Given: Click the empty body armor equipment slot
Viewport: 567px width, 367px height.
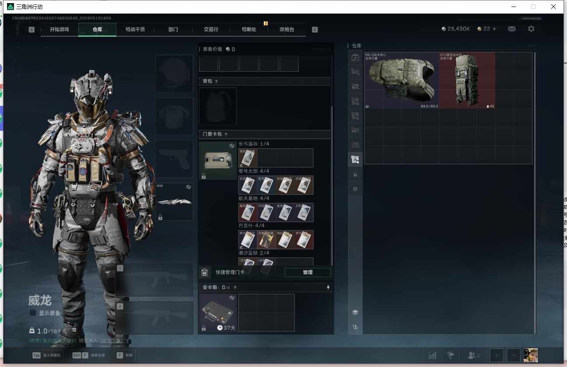Looking at the screenshot, I should click(175, 116).
